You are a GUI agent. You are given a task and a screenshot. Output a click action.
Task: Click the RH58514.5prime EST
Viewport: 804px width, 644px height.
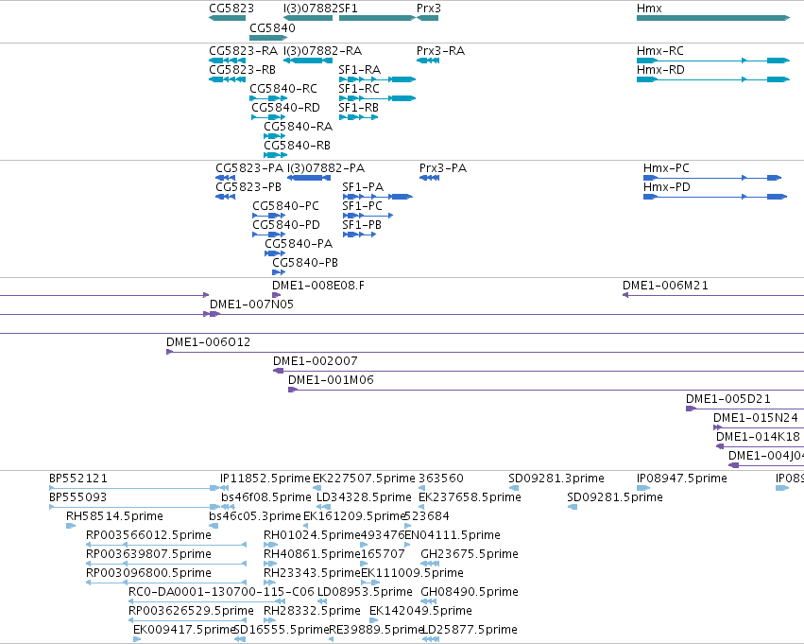tap(71, 526)
